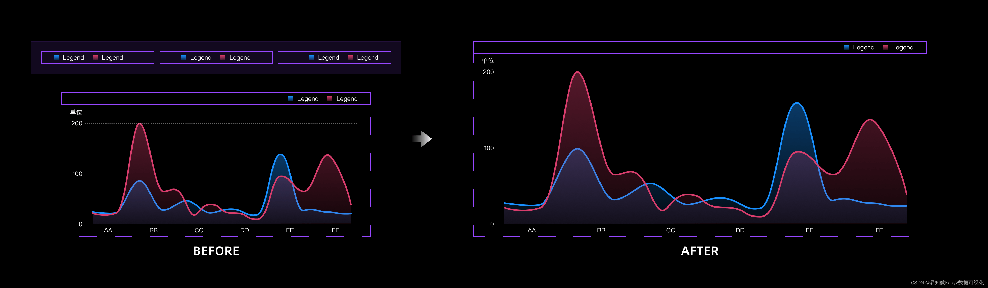The width and height of the screenshot is (988, 288).
Task: Toggle blue series swatch in AFTER chart legend
Action: pos(846,47)
